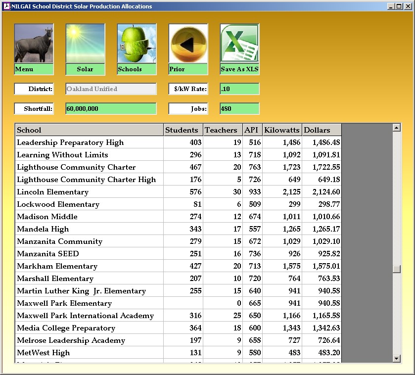Screen dimensions: 415x375
Task: Click the Nilgai antelope Menu icon
Action: pos(34,44)
